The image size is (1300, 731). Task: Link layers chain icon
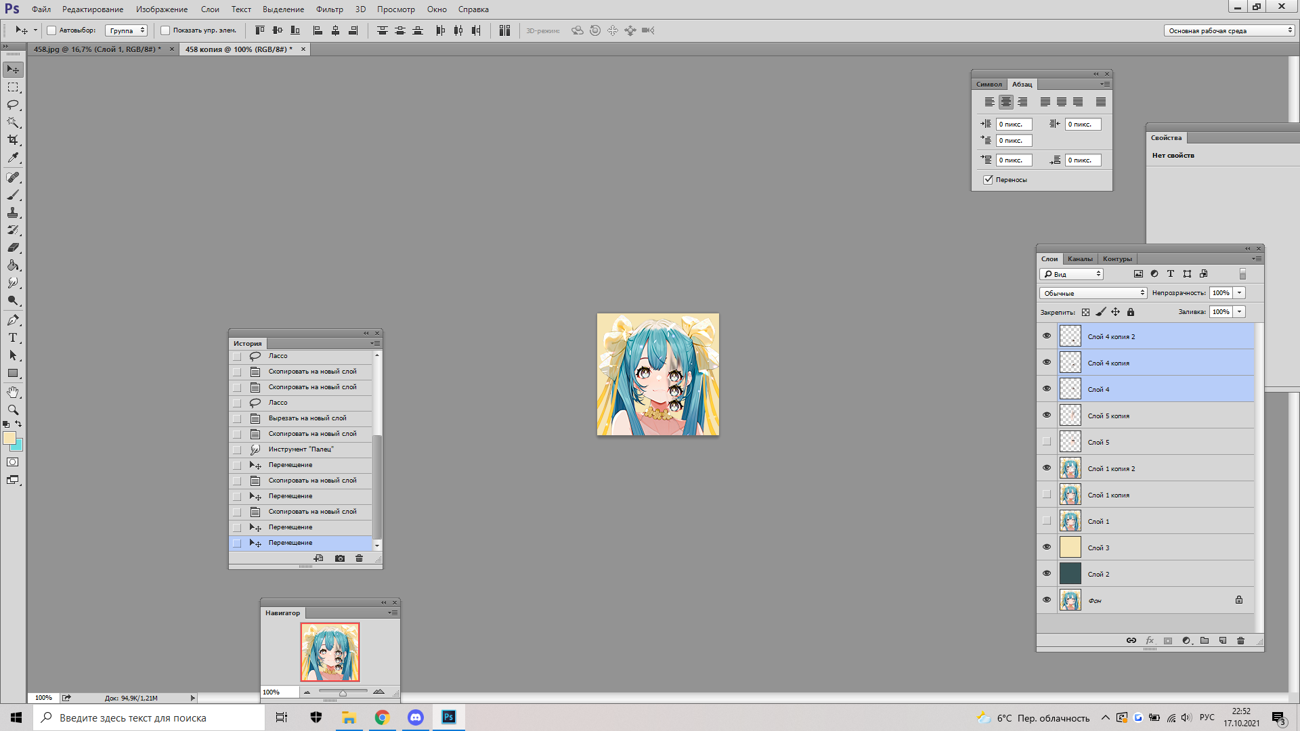coord(1131,640)
